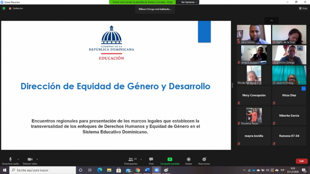Toggle the camera with Detener video
The height and width of the screenshot is (174, 310).
30,161
